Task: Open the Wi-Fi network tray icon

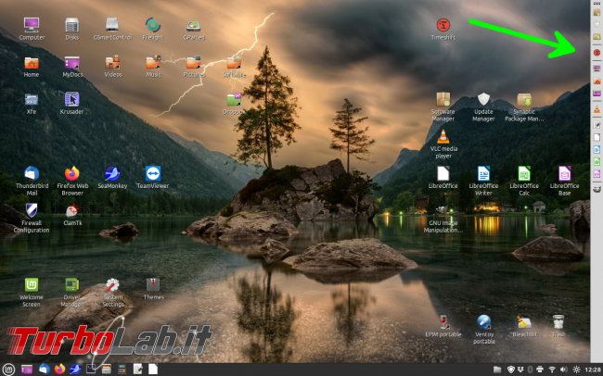Action: pos(552,370)
